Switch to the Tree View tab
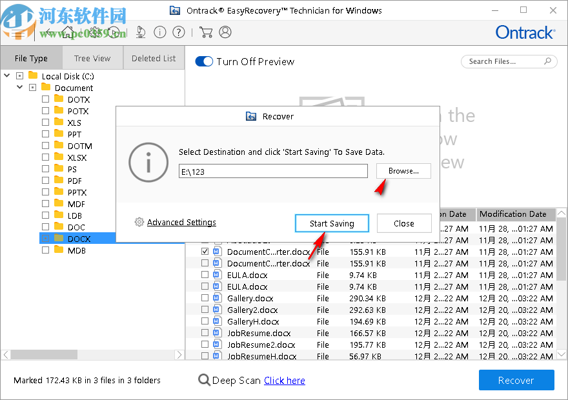The width and height of the screenshot is (568, 400). tap(92, 57)
